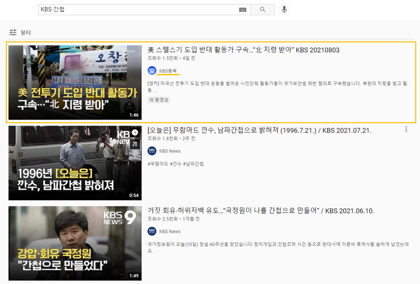Open video title 美 스텔스기 도입 반대 활동가 구속
The image size is (420, 284).
pos(243,50)
